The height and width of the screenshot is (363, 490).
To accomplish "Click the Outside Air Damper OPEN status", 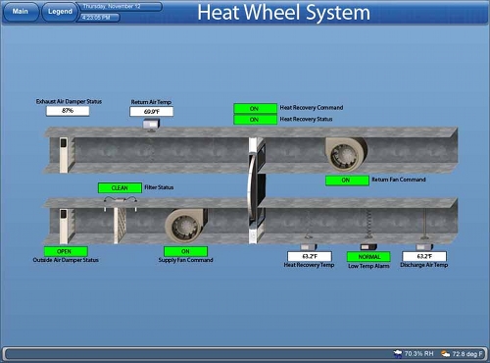I will [x=66, y=251].
